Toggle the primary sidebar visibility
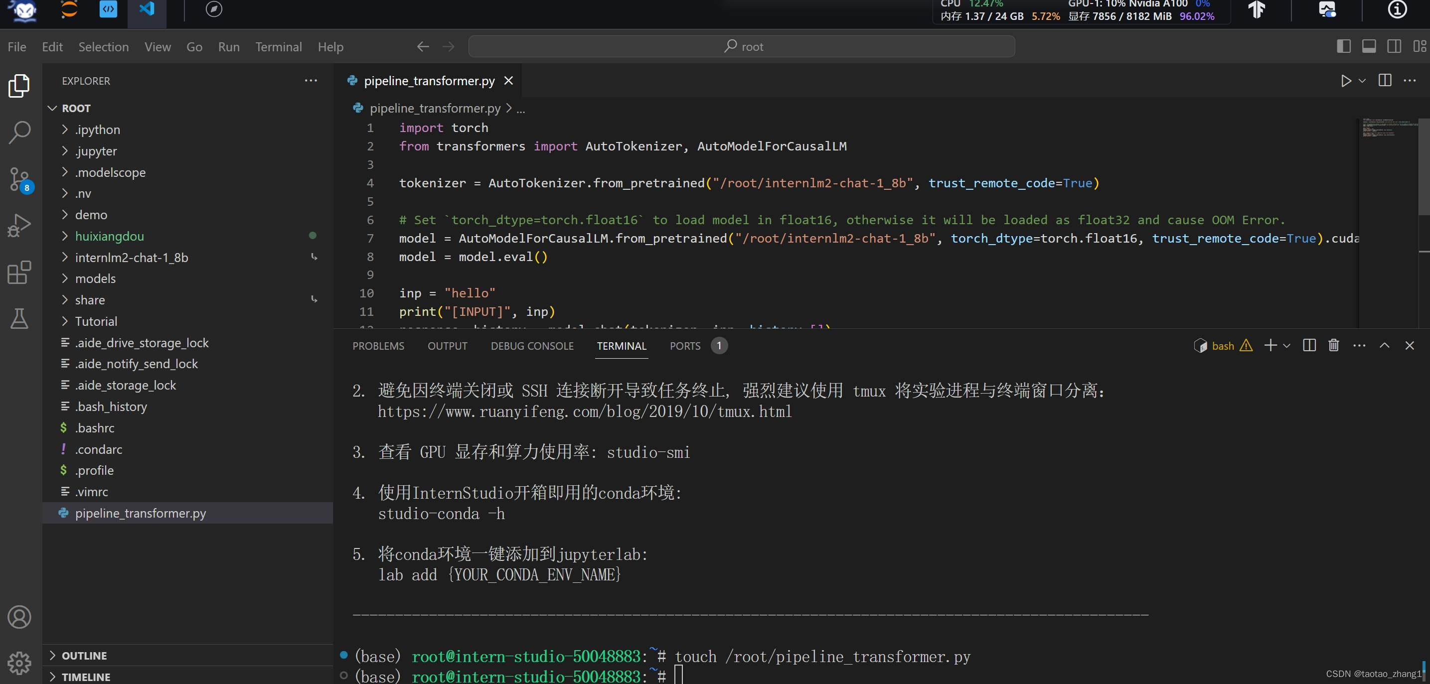This screenshot has width=1430, height=684. 1344,47
